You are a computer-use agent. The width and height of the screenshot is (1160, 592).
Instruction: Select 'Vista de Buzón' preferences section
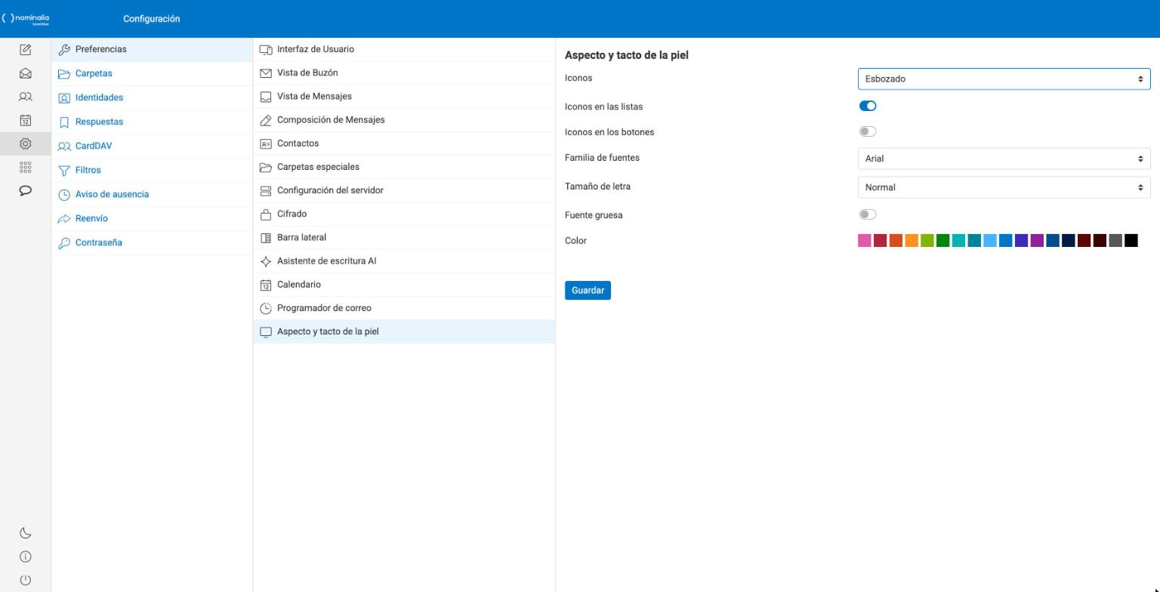coord(404,73)
